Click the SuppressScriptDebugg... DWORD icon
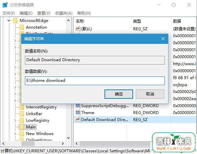The height and width of the screenshot is (154, 197). 78,105
